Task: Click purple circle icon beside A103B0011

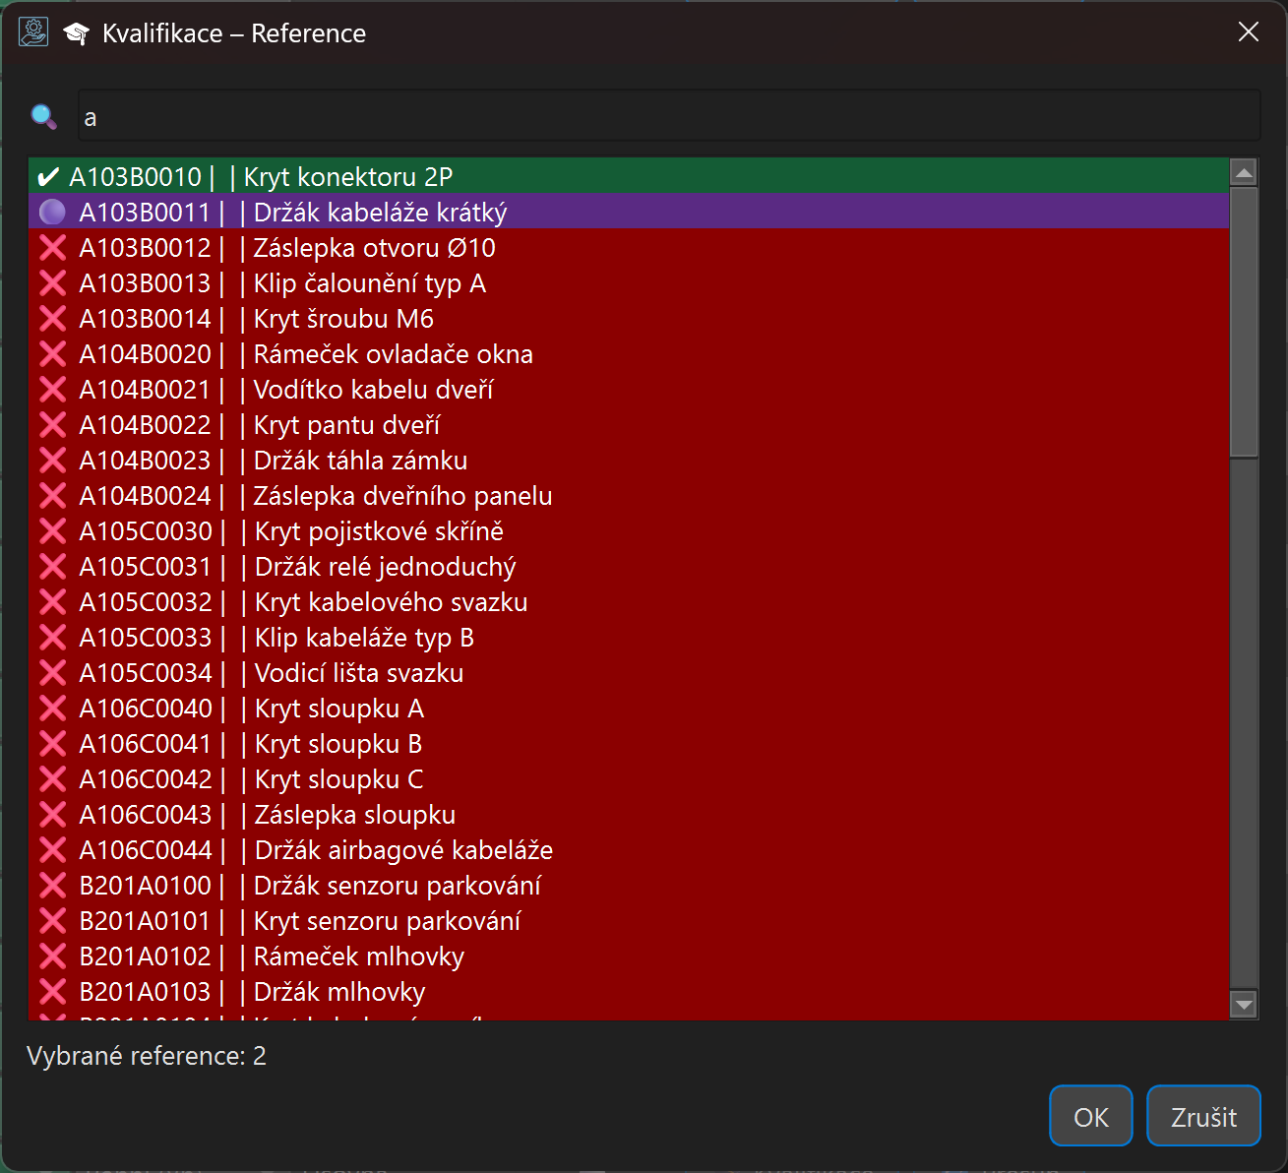Action: pyautogui.click(x=52, y=213)
